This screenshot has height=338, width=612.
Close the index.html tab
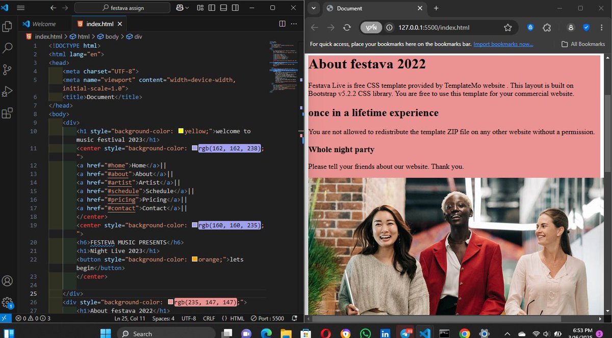120,24
